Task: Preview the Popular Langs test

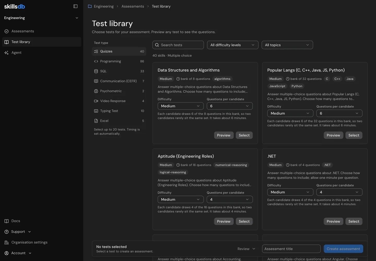Action: [333, 135]
